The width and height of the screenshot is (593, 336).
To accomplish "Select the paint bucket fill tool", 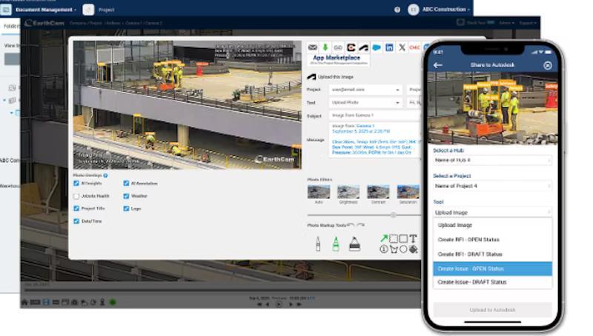I will pyautogui.click(x=414, y=249).
